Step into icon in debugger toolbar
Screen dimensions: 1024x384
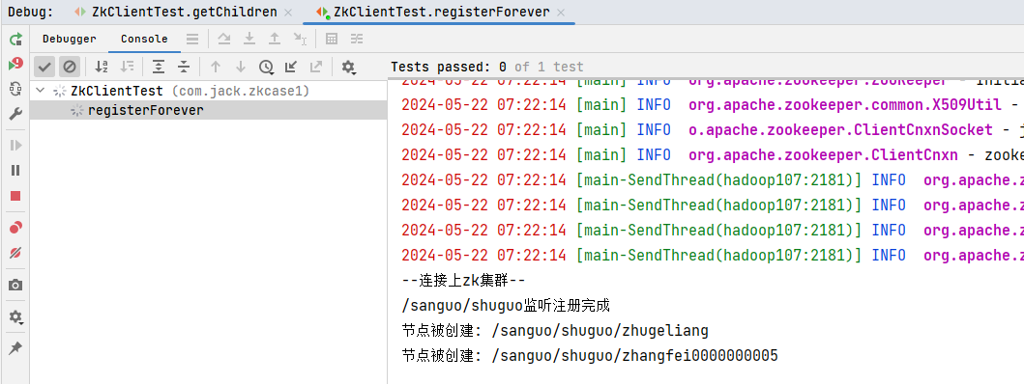249,40
